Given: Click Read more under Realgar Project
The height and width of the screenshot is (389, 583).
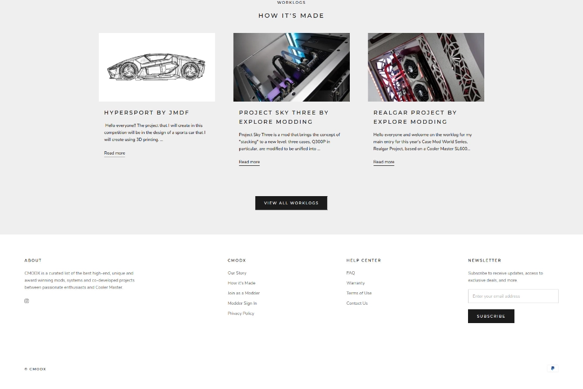Looking at the screenshot, I should tap(384, 162).
